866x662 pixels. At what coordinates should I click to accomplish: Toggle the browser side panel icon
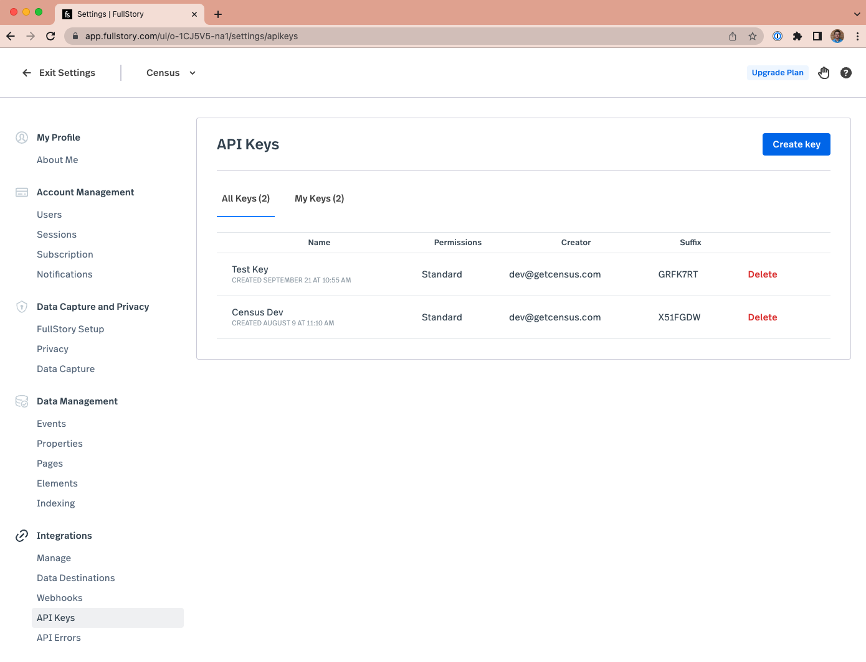[817, 36]
